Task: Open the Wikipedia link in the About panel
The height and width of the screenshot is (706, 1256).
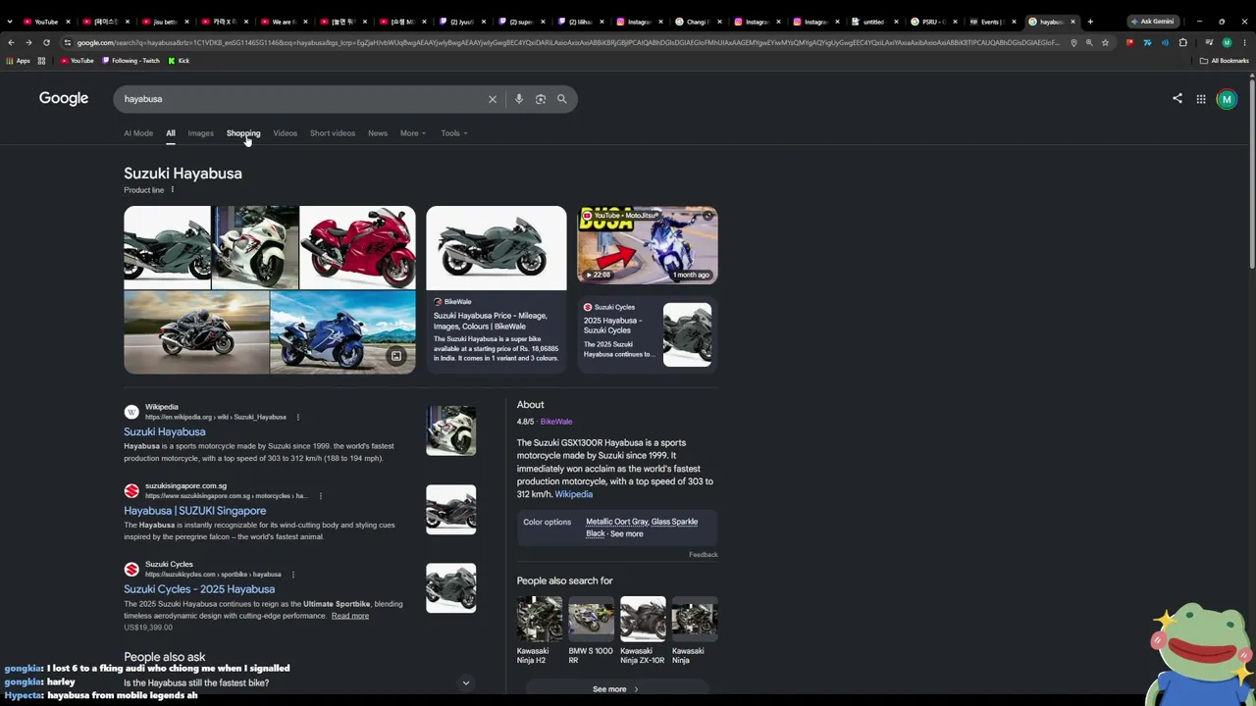Action: 574,494
